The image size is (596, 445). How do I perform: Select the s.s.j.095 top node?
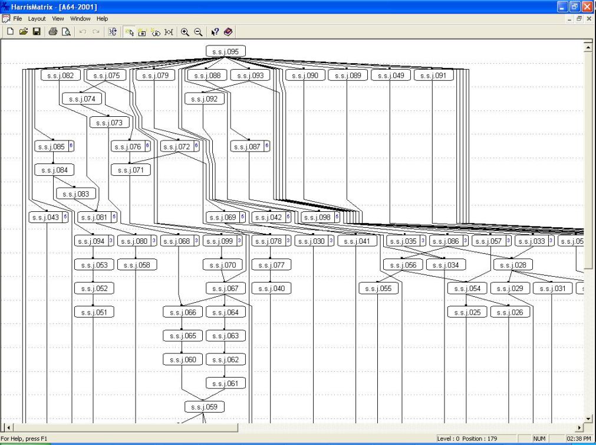pyautogui.click(x=225, y=52)
